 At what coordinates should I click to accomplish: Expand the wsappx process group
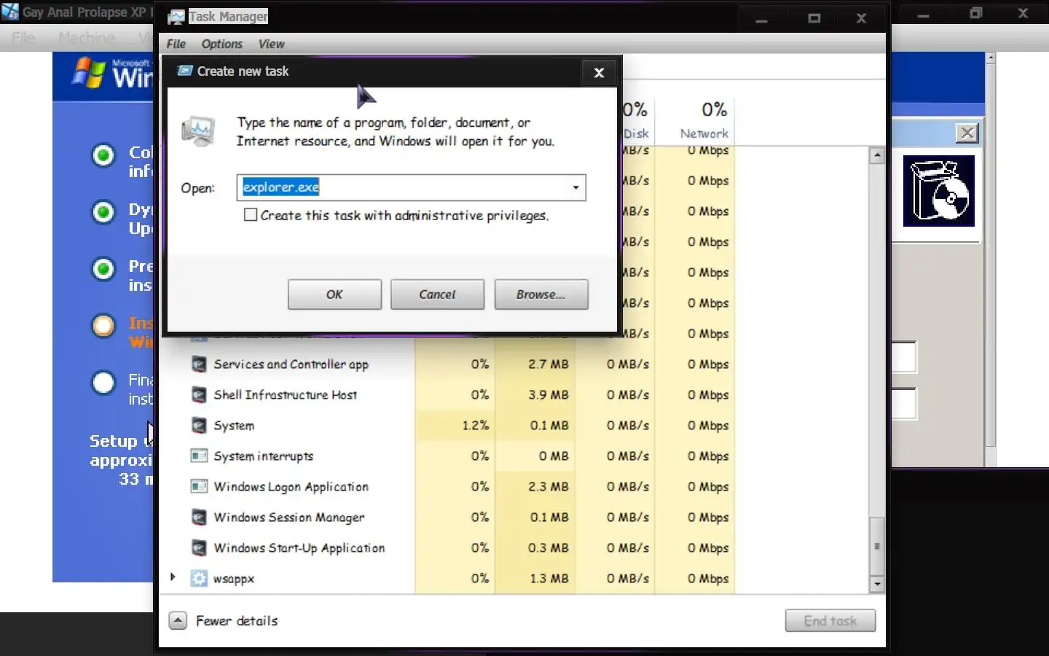[x=173, y=577]
